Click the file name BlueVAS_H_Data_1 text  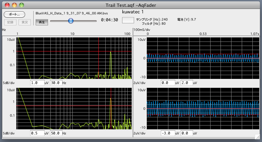(x=72, y=13)
